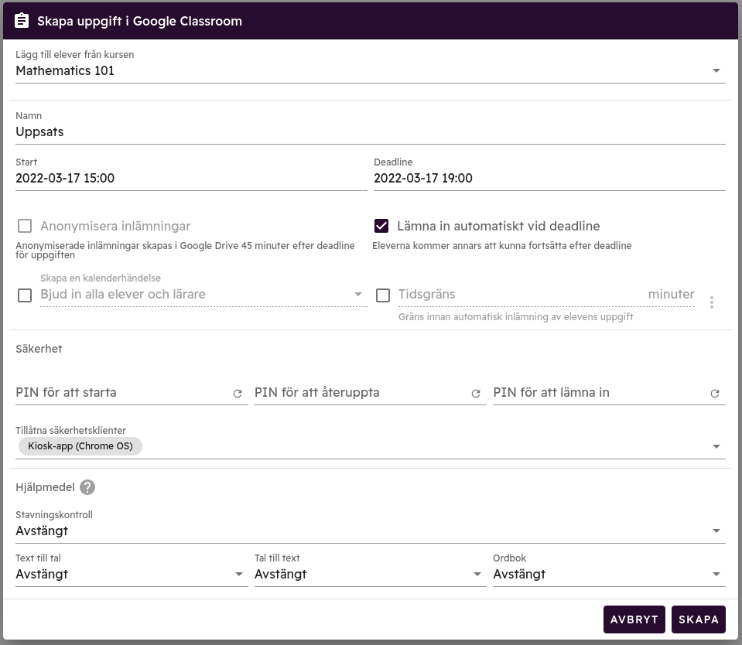Edit the Namn field containing Uppsats

click(x=371, y=132)
